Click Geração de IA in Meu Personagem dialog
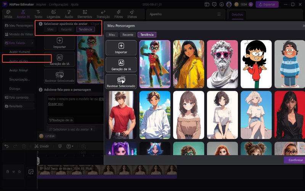 pyautogui.click(x=121, y=65)
